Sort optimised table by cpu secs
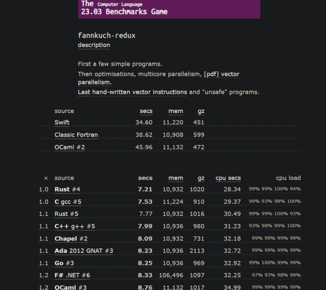 pyautogui.click(x=228, y=178)
